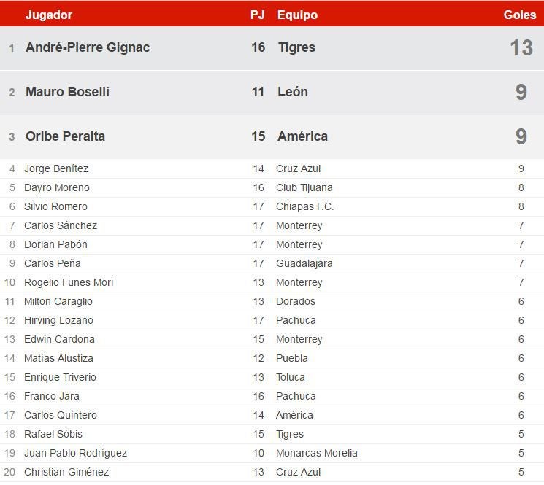The image size is (544, 485).
Task: Click the Jugador column header
Action: [49, 15]
